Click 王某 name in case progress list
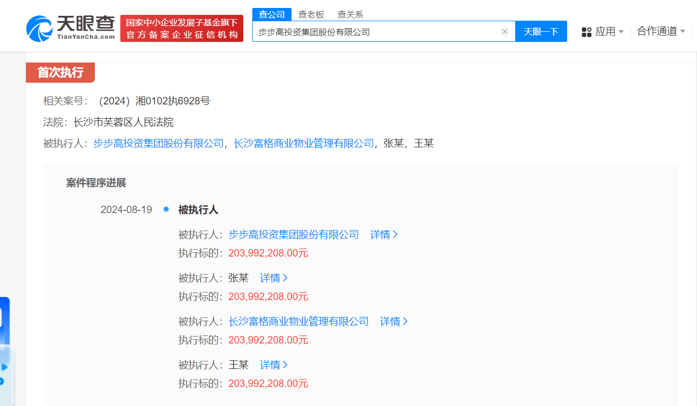Screen dimensions: 697x406 pos(239,365)
